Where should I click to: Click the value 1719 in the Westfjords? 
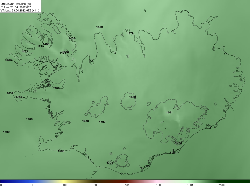[40, 46]
